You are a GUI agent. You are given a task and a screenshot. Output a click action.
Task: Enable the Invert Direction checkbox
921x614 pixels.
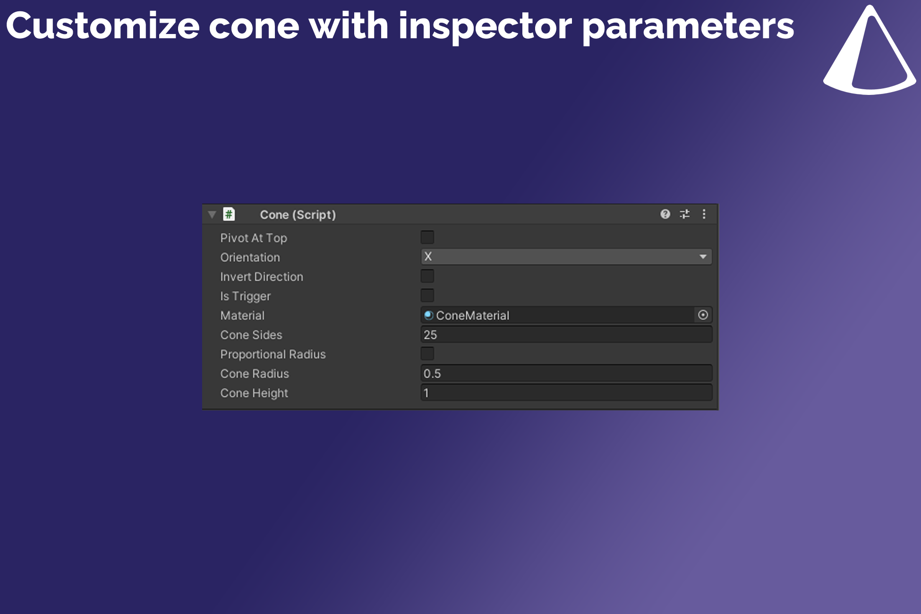[x=426, y=276]
